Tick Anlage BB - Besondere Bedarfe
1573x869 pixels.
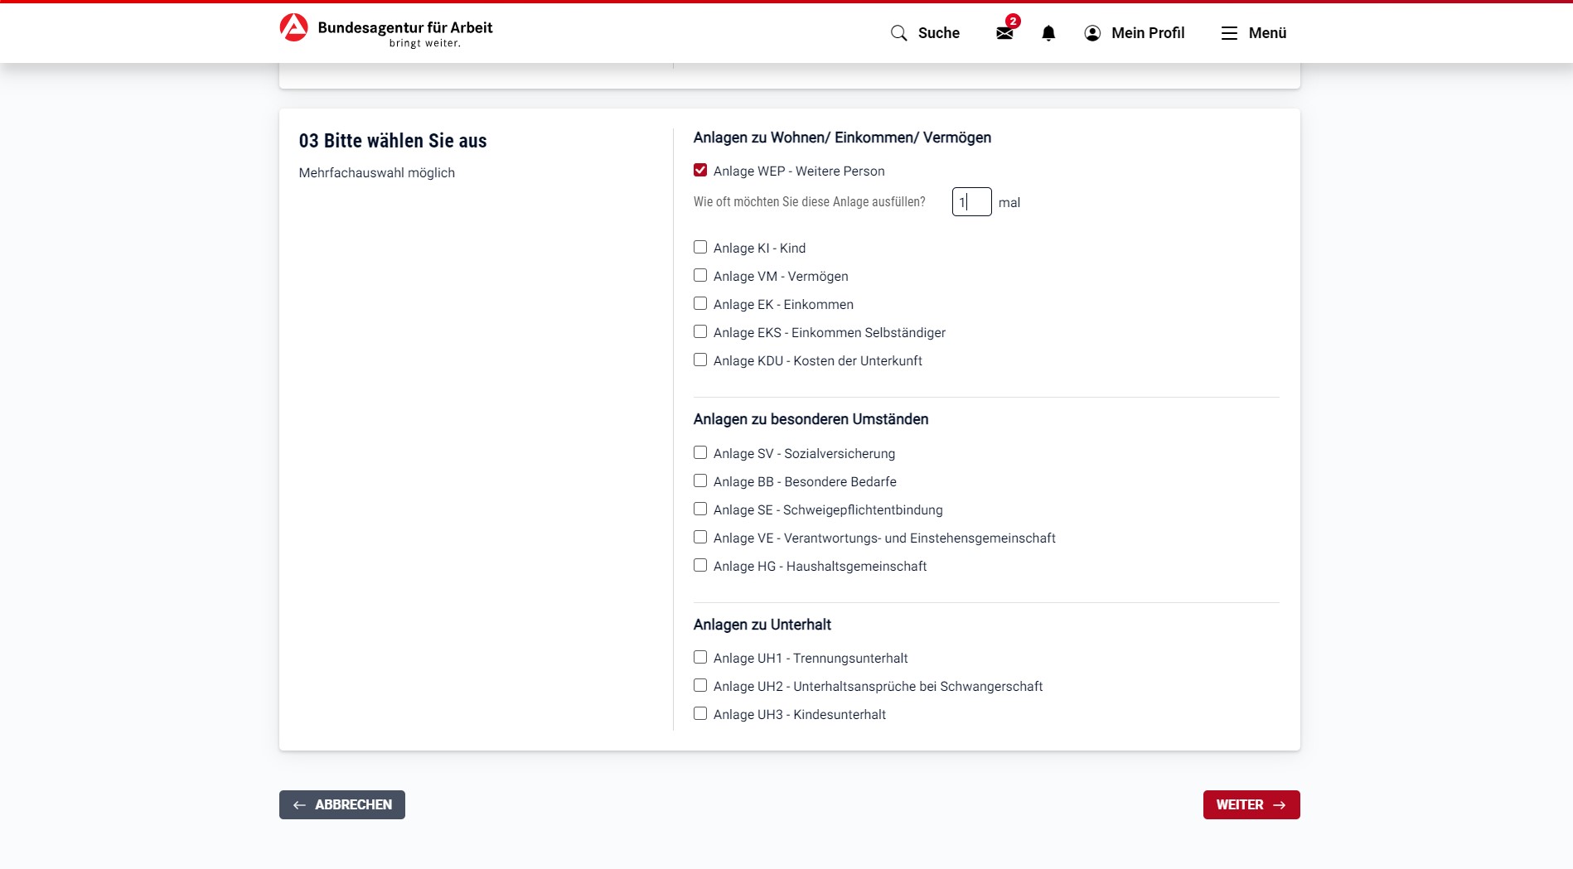coord(700,481)
